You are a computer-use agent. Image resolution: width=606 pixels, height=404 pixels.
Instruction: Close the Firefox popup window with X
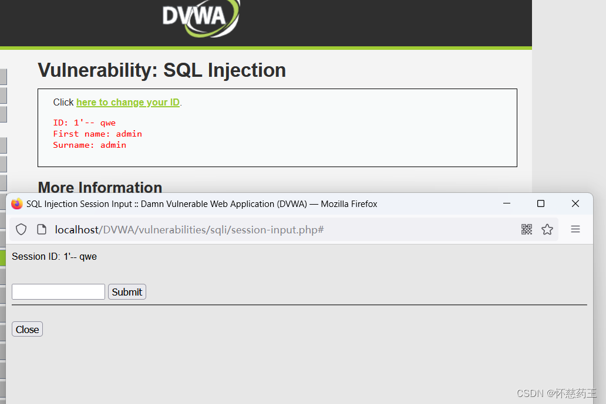575,203
